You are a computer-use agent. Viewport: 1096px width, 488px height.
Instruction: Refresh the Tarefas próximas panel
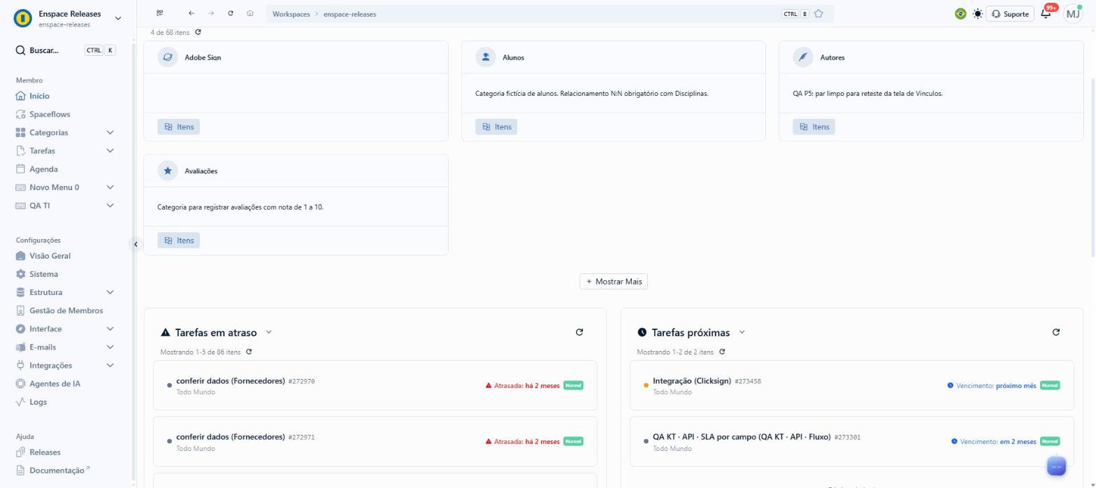1056,332
